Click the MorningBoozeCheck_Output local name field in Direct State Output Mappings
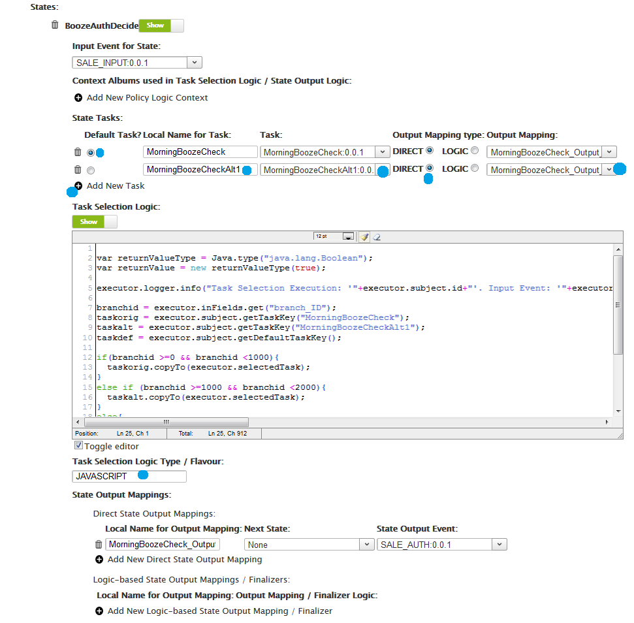Screen dimensions: 634x623 point(163,544)
